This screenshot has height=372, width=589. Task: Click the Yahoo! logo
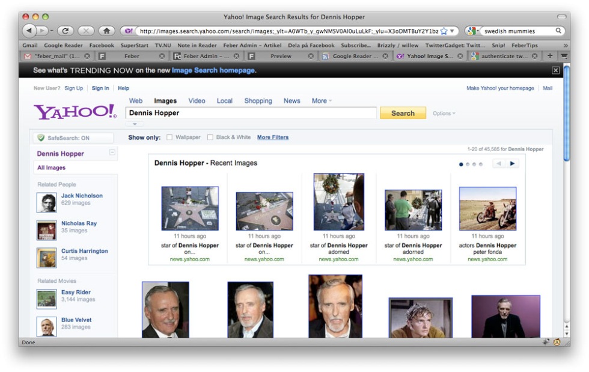[75, 112]
